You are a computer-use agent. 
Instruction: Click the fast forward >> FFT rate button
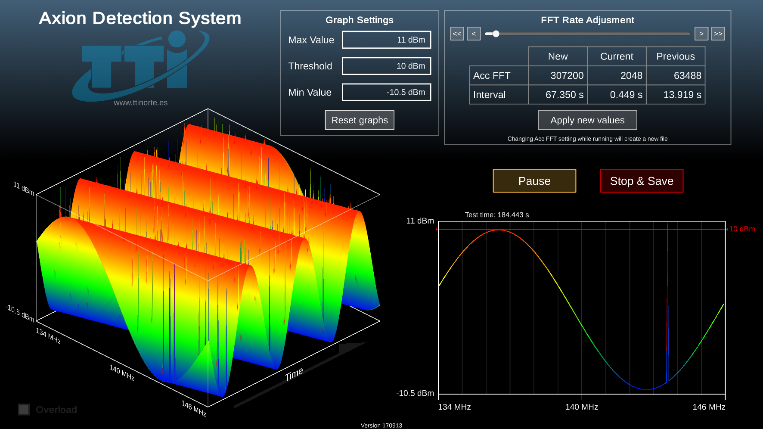coord(718,34)
